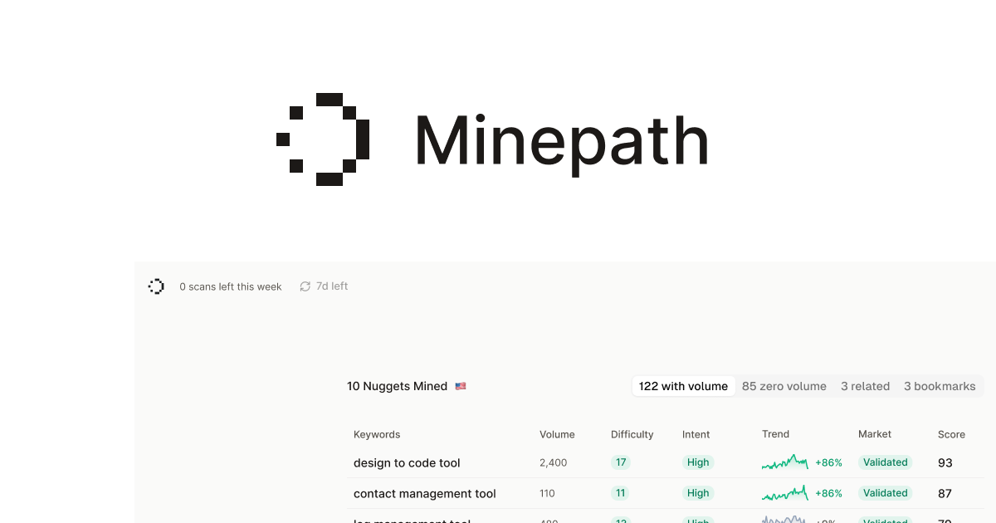Click High intent badge for contact management tool
This screenshot has width=996, height=523.
click(x=698, y=493)
